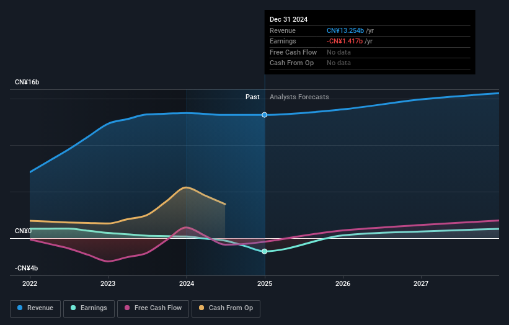Click the CN¥0 y-axis label
Viewport: 509px width, 325px height.
click(x=24, y=231)
